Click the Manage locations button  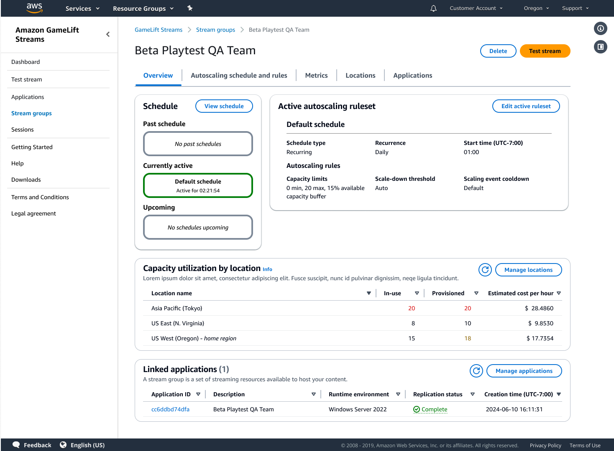point(529,270)
